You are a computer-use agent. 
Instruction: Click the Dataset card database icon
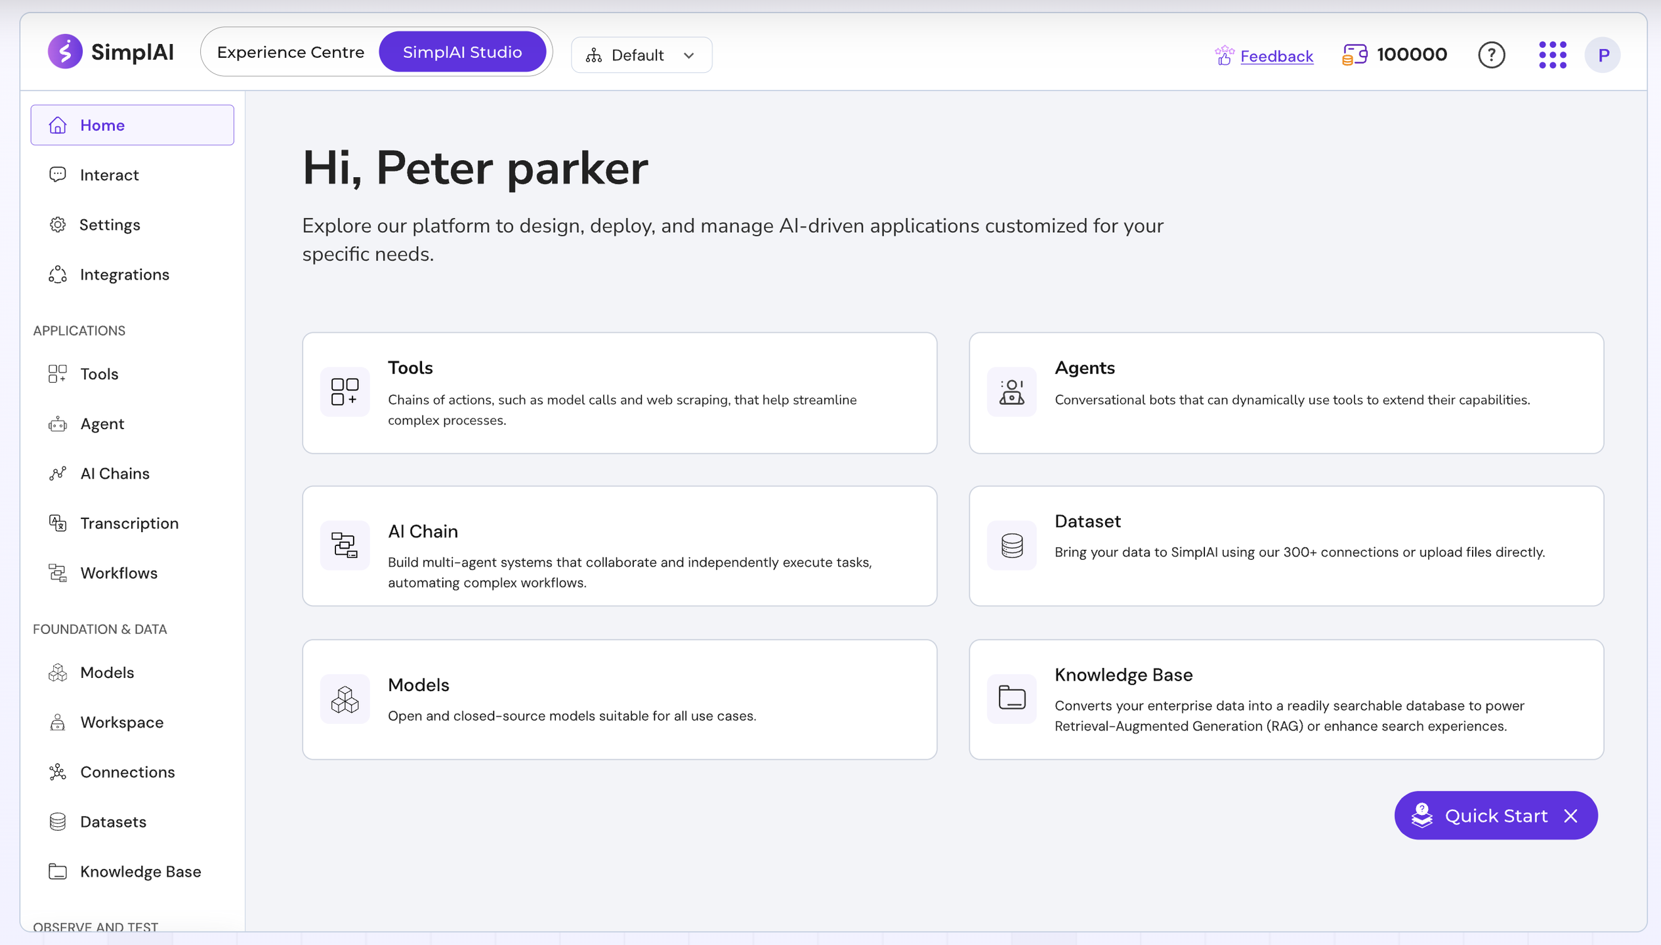tap(1011, 545)
